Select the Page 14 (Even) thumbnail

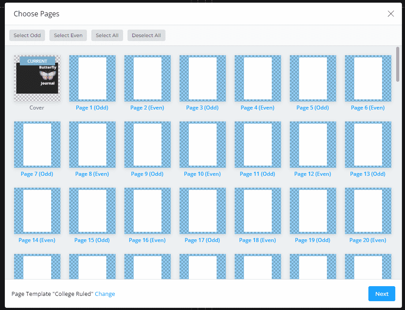37,211
